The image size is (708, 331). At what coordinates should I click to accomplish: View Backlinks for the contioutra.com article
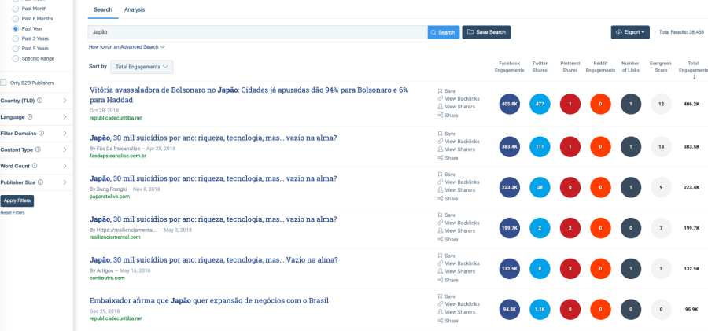click(459, 263)
